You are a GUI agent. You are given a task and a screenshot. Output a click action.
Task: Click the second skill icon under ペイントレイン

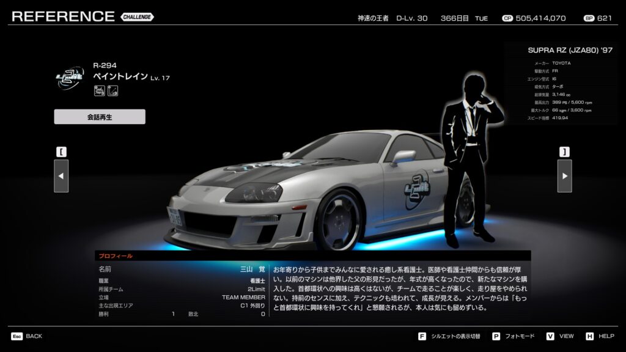point(112,91)
